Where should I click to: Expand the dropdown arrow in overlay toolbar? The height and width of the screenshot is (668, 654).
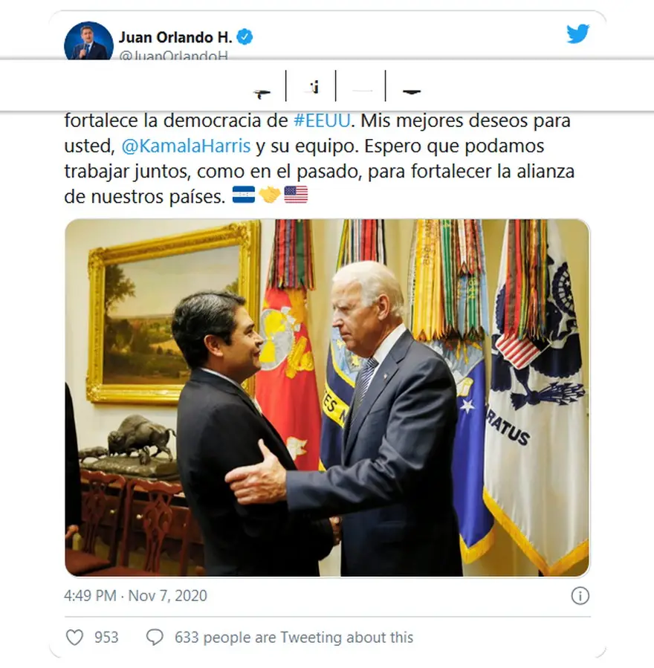coord(412,91)
